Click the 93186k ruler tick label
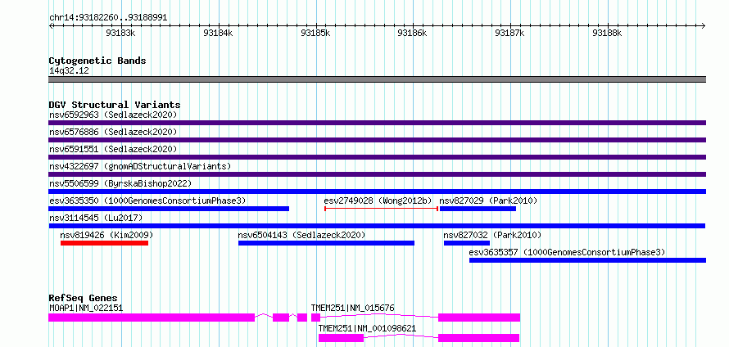The height and width of the screenshot is (347, 729). (412, 33)
